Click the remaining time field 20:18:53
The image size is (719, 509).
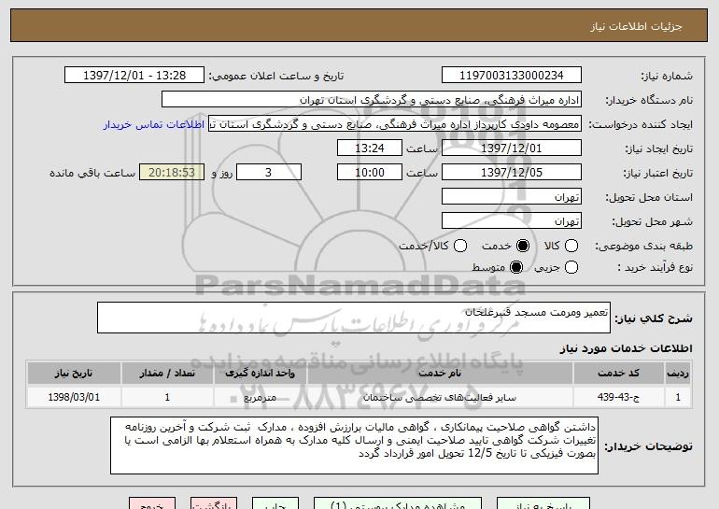172,173
